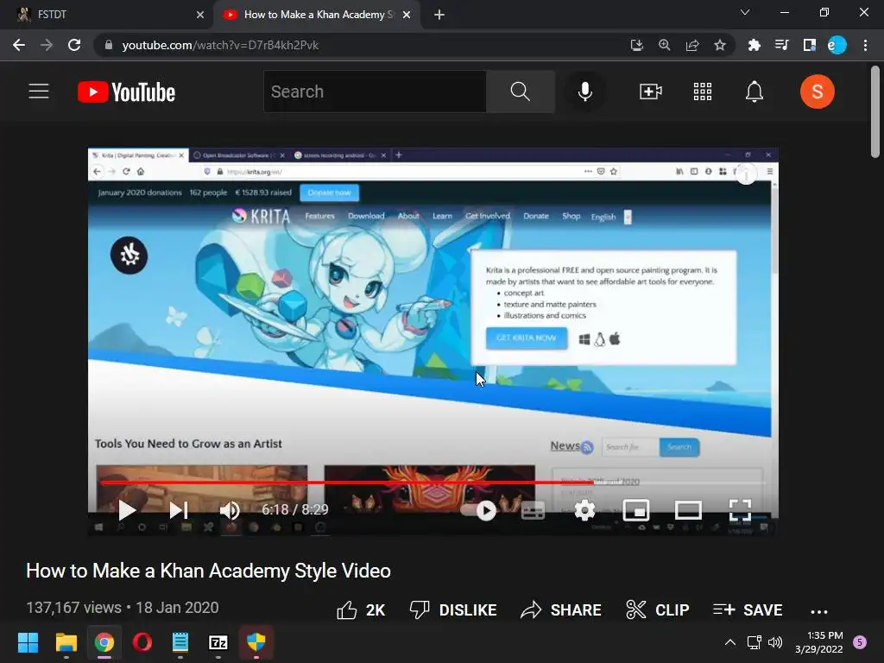Screen dimensions: 884x663
Task: Start voice search with microphone icon
Action: coord(585,92)
